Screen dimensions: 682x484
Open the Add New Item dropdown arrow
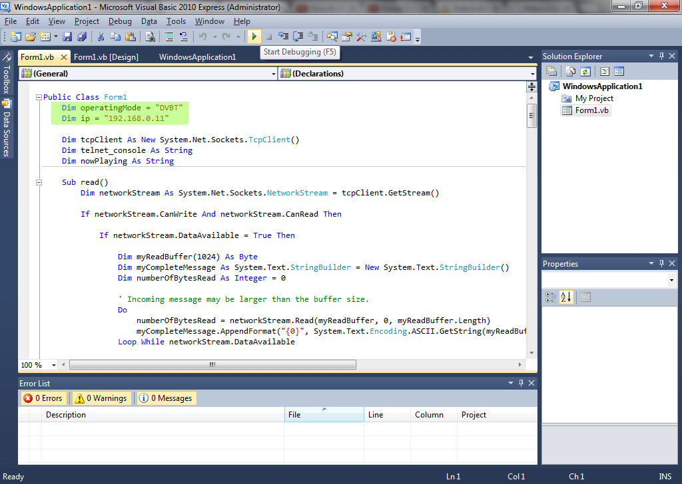coord(56,37)
